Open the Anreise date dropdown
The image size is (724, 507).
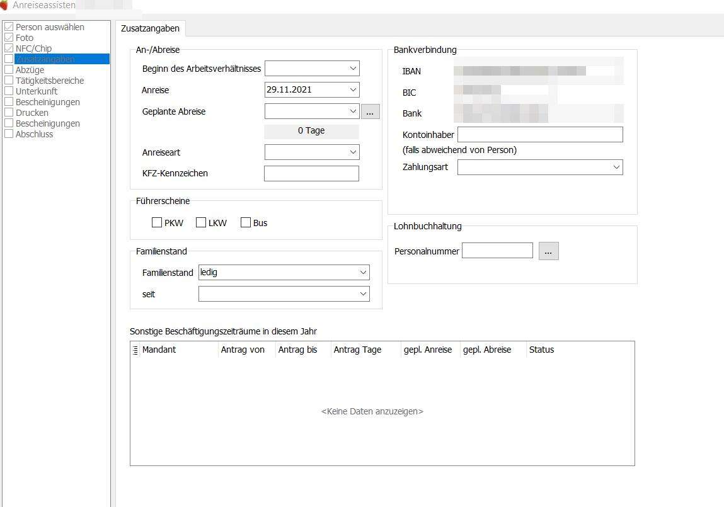click(x=353, y=89)
